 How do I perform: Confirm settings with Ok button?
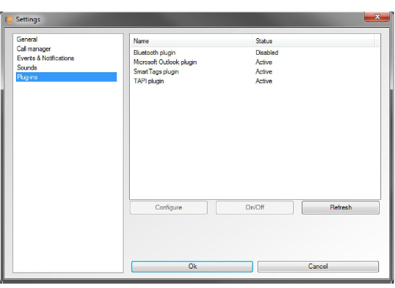point(192,266)
